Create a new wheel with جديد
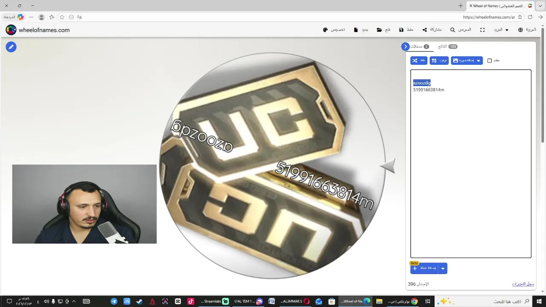The width and height of the screenshot is (546, 307). click(x=361, y=30)
